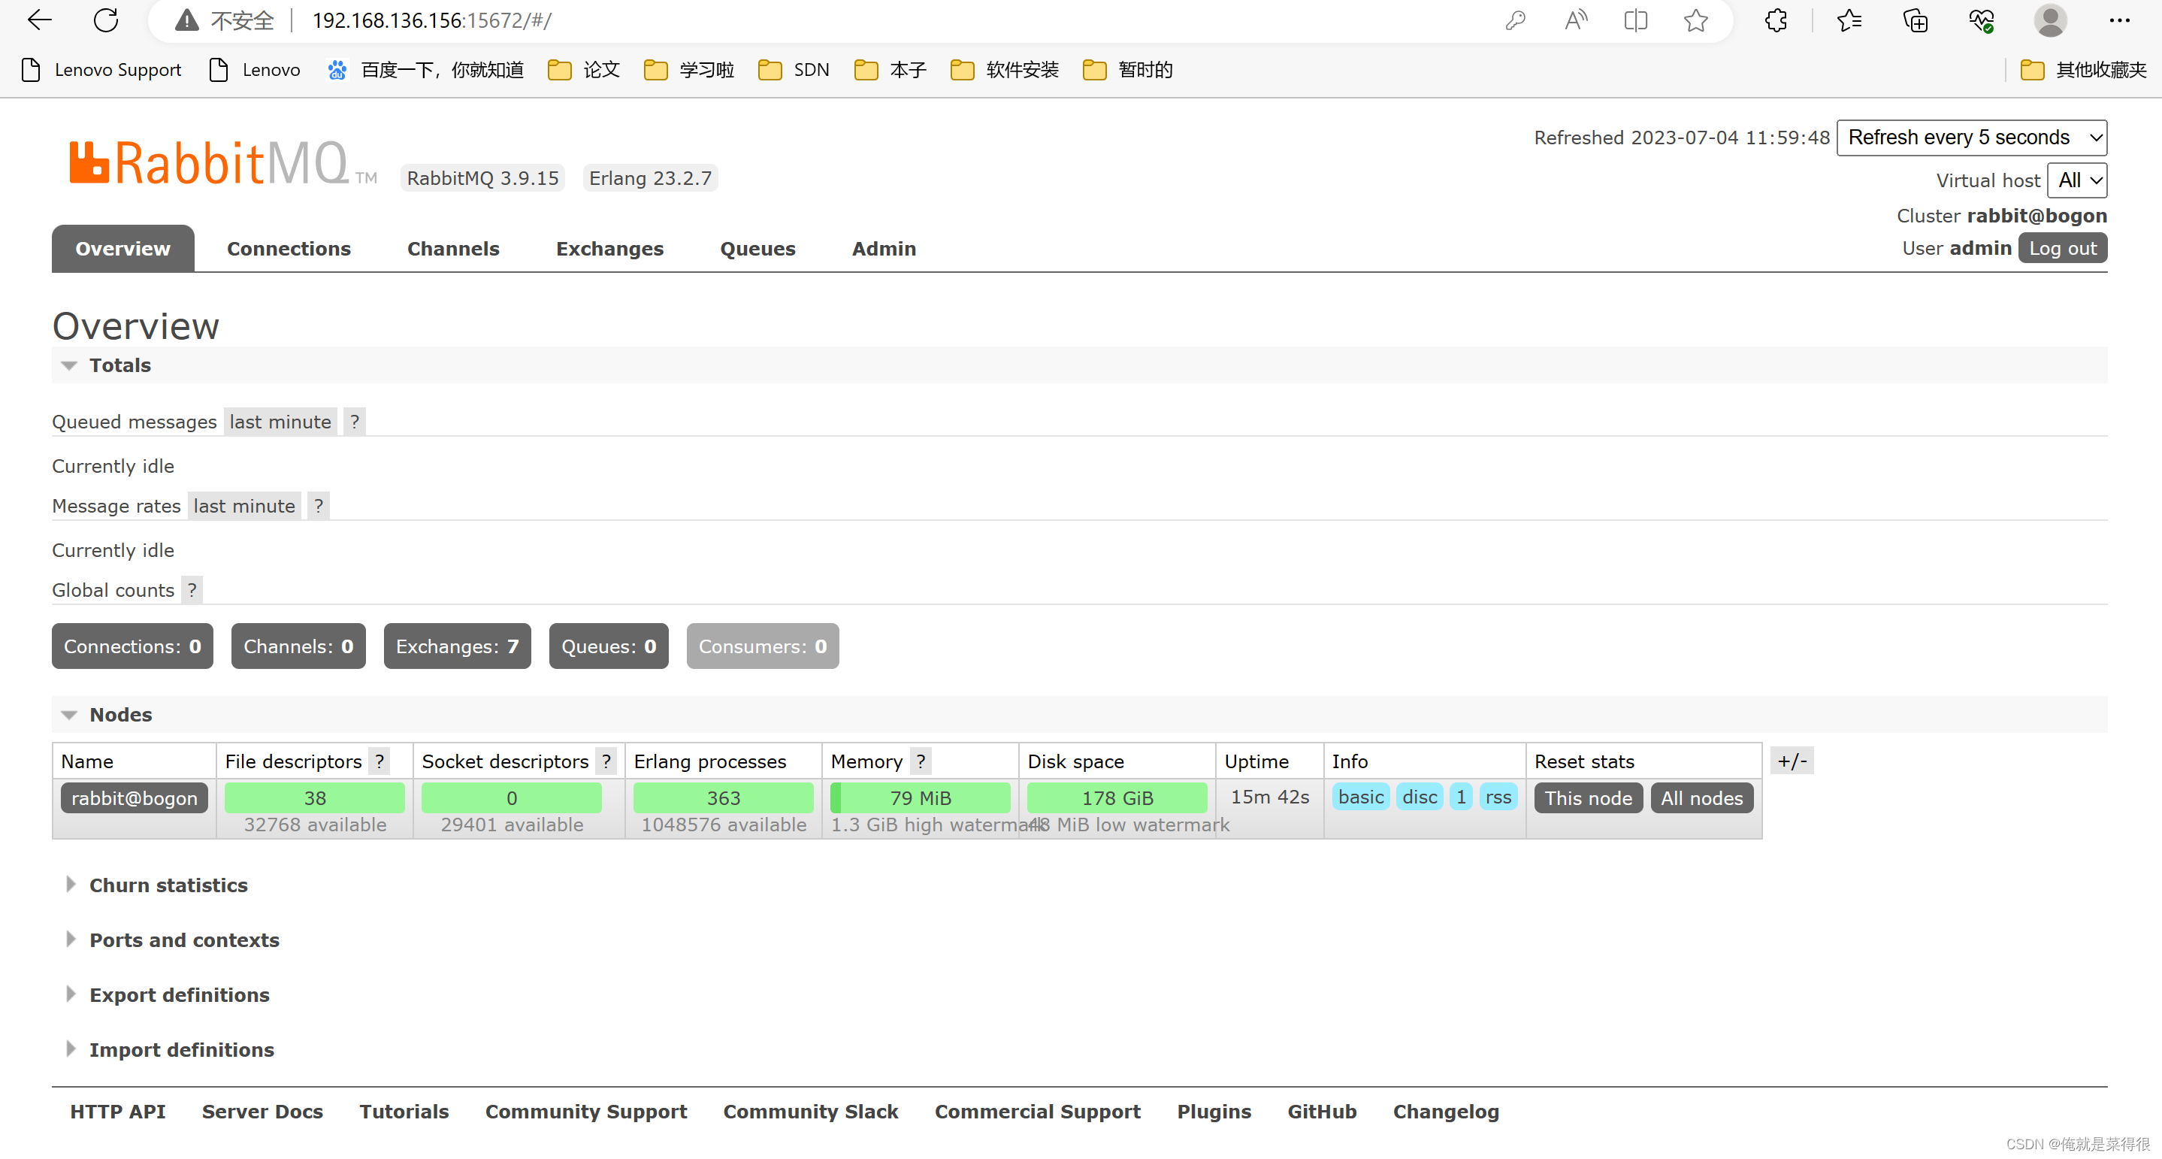Click the 178 GiB disk space bar

[x=1117, y=798]
